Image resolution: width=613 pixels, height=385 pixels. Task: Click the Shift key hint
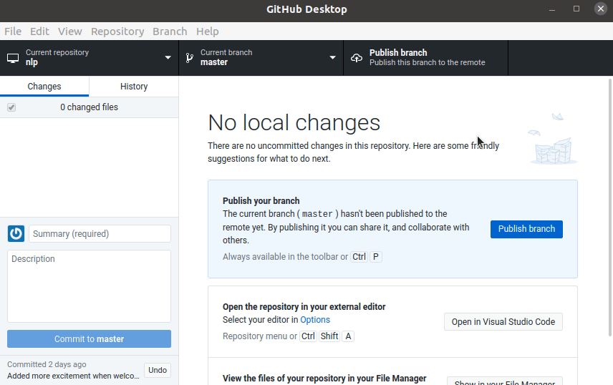(x=329, y=336)
